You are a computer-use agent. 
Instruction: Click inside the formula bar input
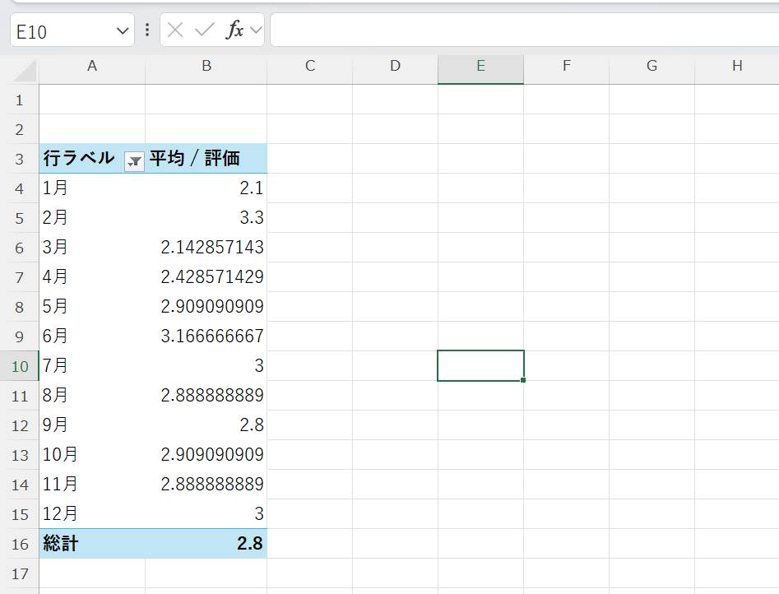pyautogui.click(x=523, y=30)
